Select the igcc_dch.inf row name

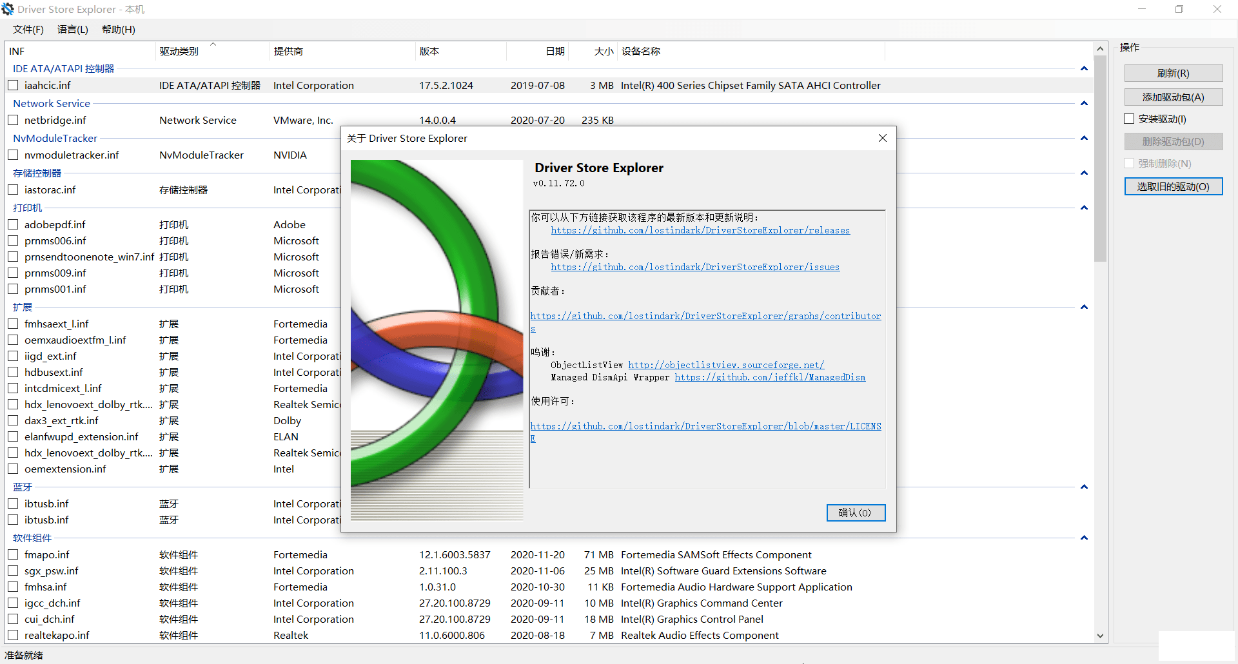[52, 603]
